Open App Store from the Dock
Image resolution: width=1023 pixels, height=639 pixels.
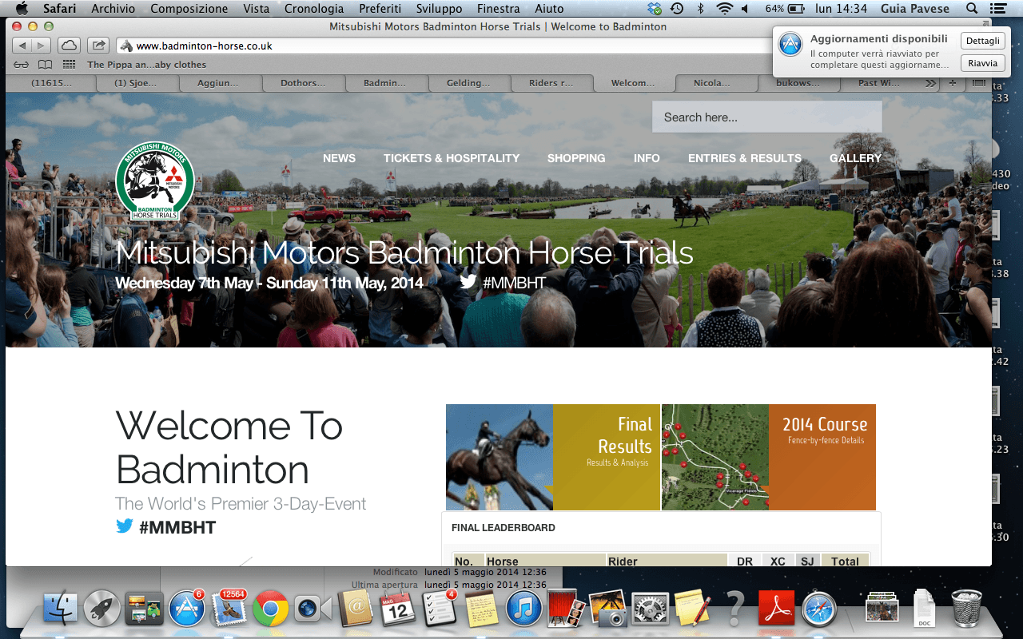click(187, 609)
